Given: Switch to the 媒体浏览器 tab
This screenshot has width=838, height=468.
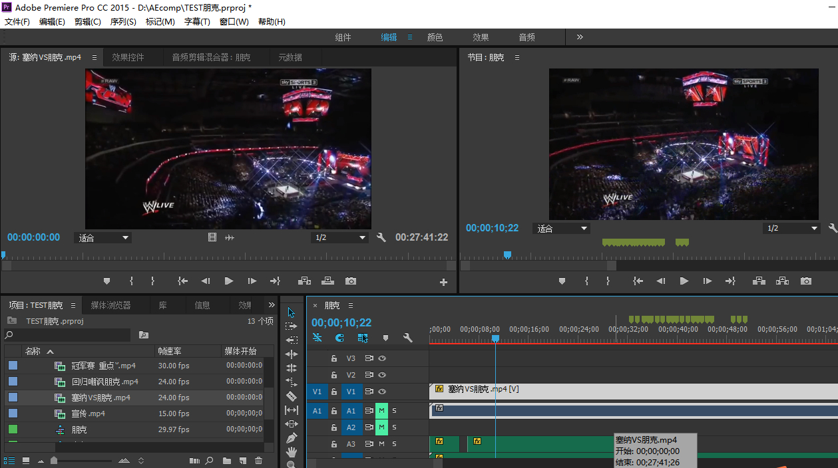Looking at the screenshot, I should [x=110, y=305].
